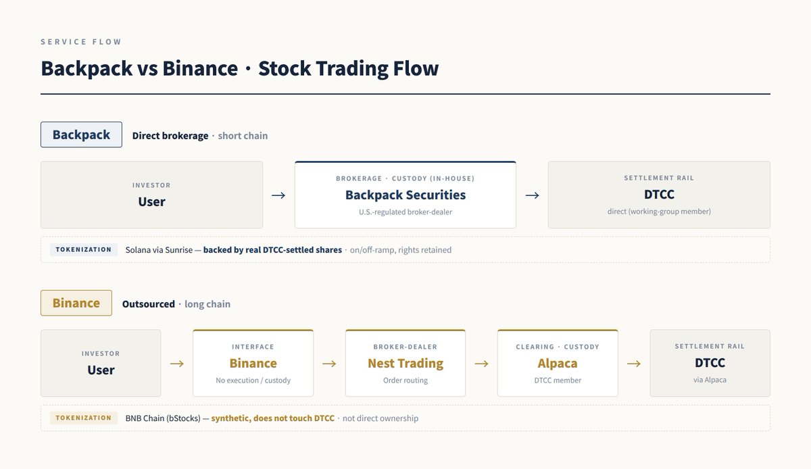Click the arrow from Nest Trading to Alpaca

(481, 364)
